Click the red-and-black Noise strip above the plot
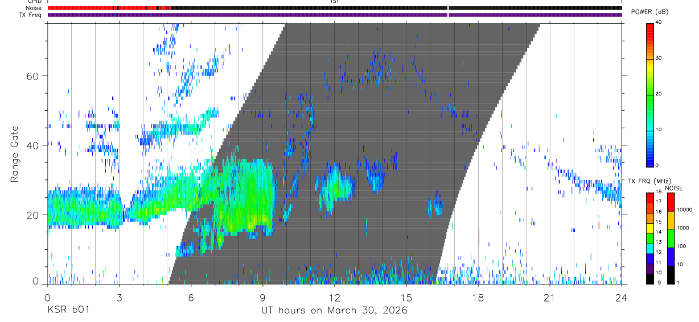This screenshot has width=699, height=322. [x=335, y=9]
